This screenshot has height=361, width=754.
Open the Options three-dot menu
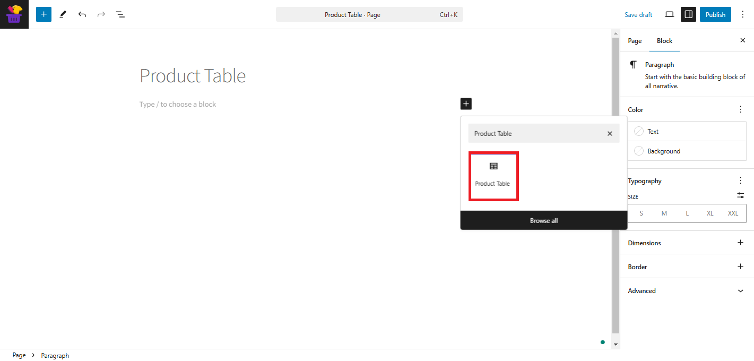(x=742, y=14)
